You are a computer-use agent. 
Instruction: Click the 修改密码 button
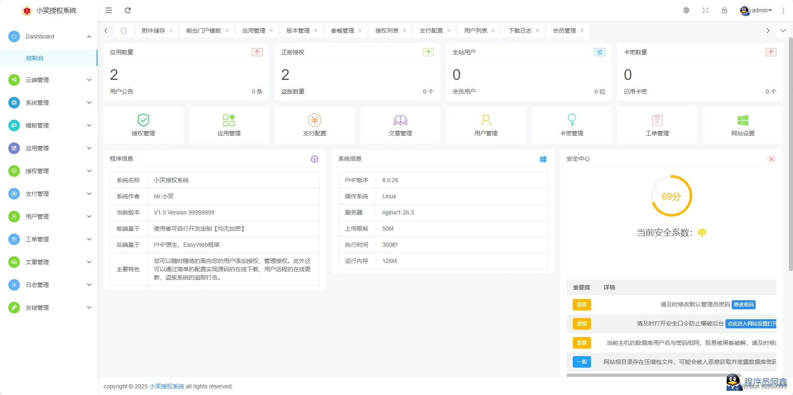click(743, 305)
